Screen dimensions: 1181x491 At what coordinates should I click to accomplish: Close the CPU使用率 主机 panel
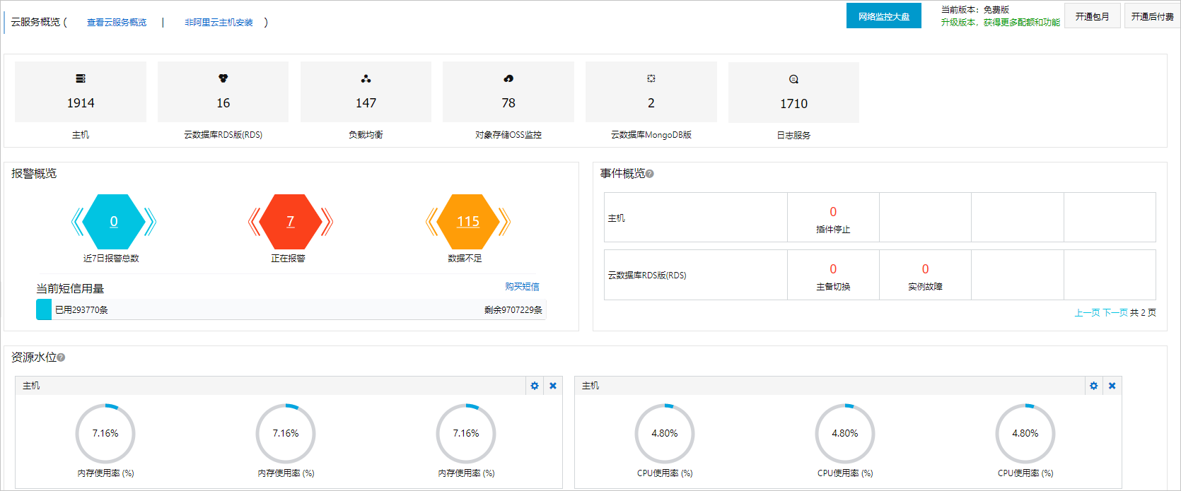(1112, 386)
